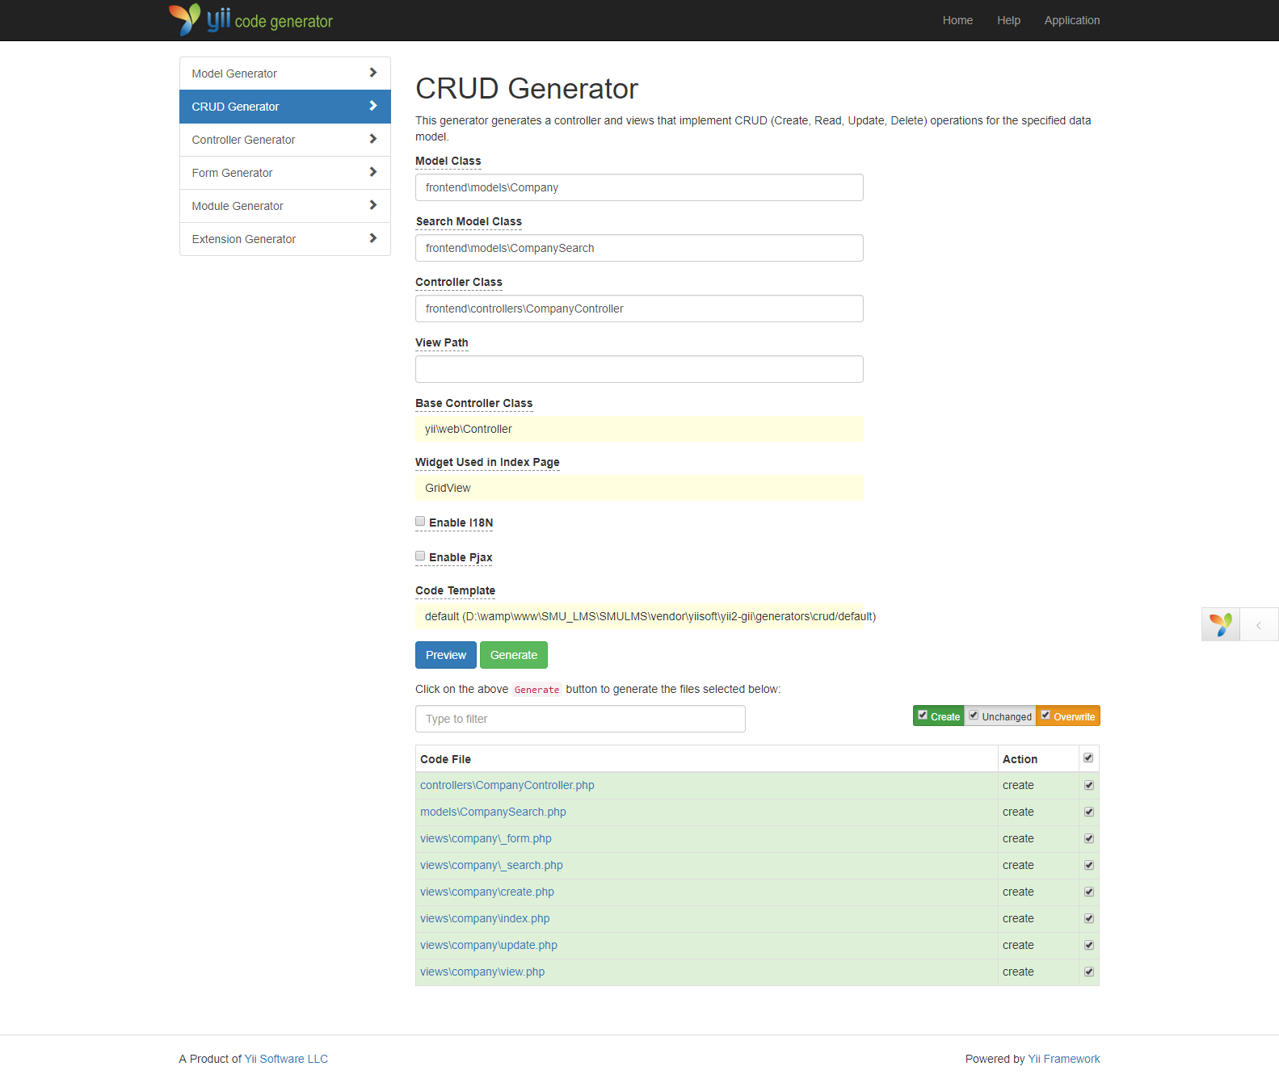Open views\company\create.php file link
This screenshot has height=1083, width=1279.
point(487,892)
